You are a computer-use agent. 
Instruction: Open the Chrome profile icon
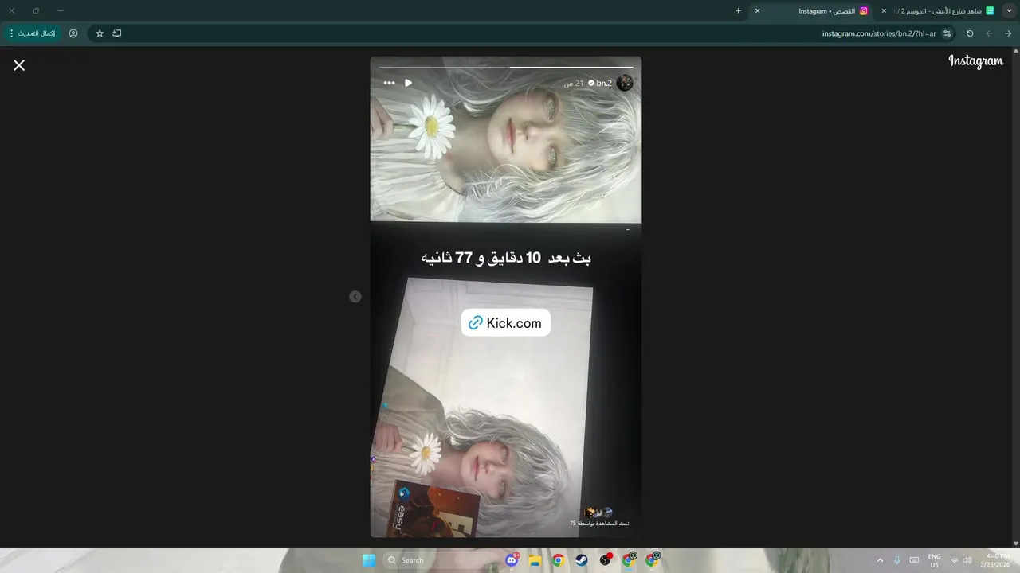(73, 33)
